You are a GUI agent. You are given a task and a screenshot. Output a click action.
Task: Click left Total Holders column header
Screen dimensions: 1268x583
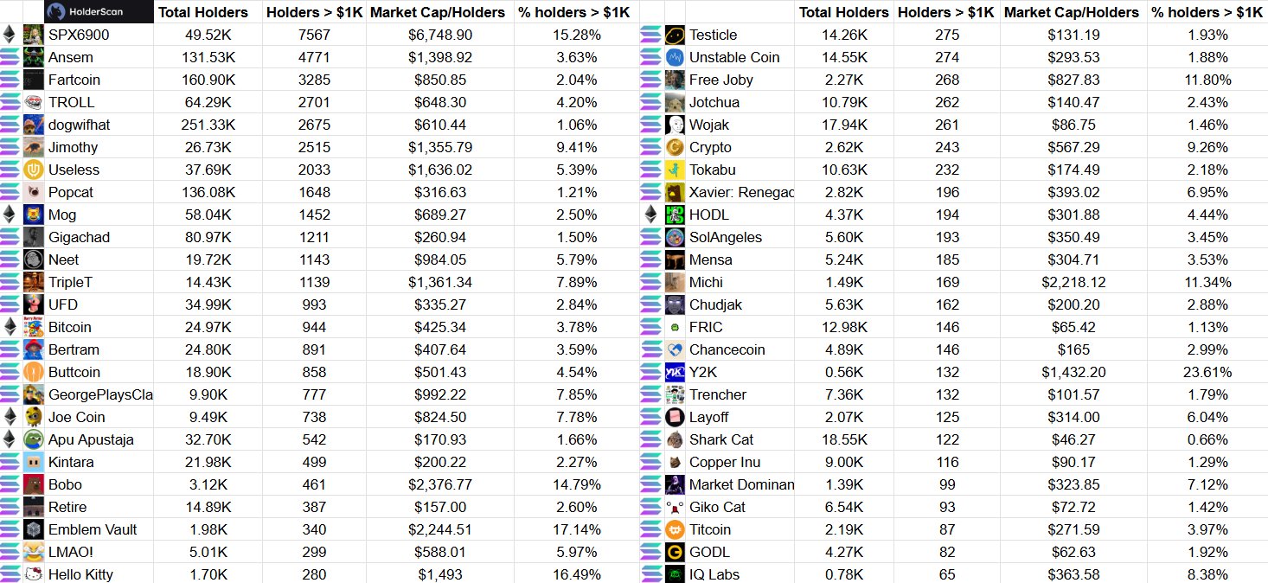[x=203, y=12]
